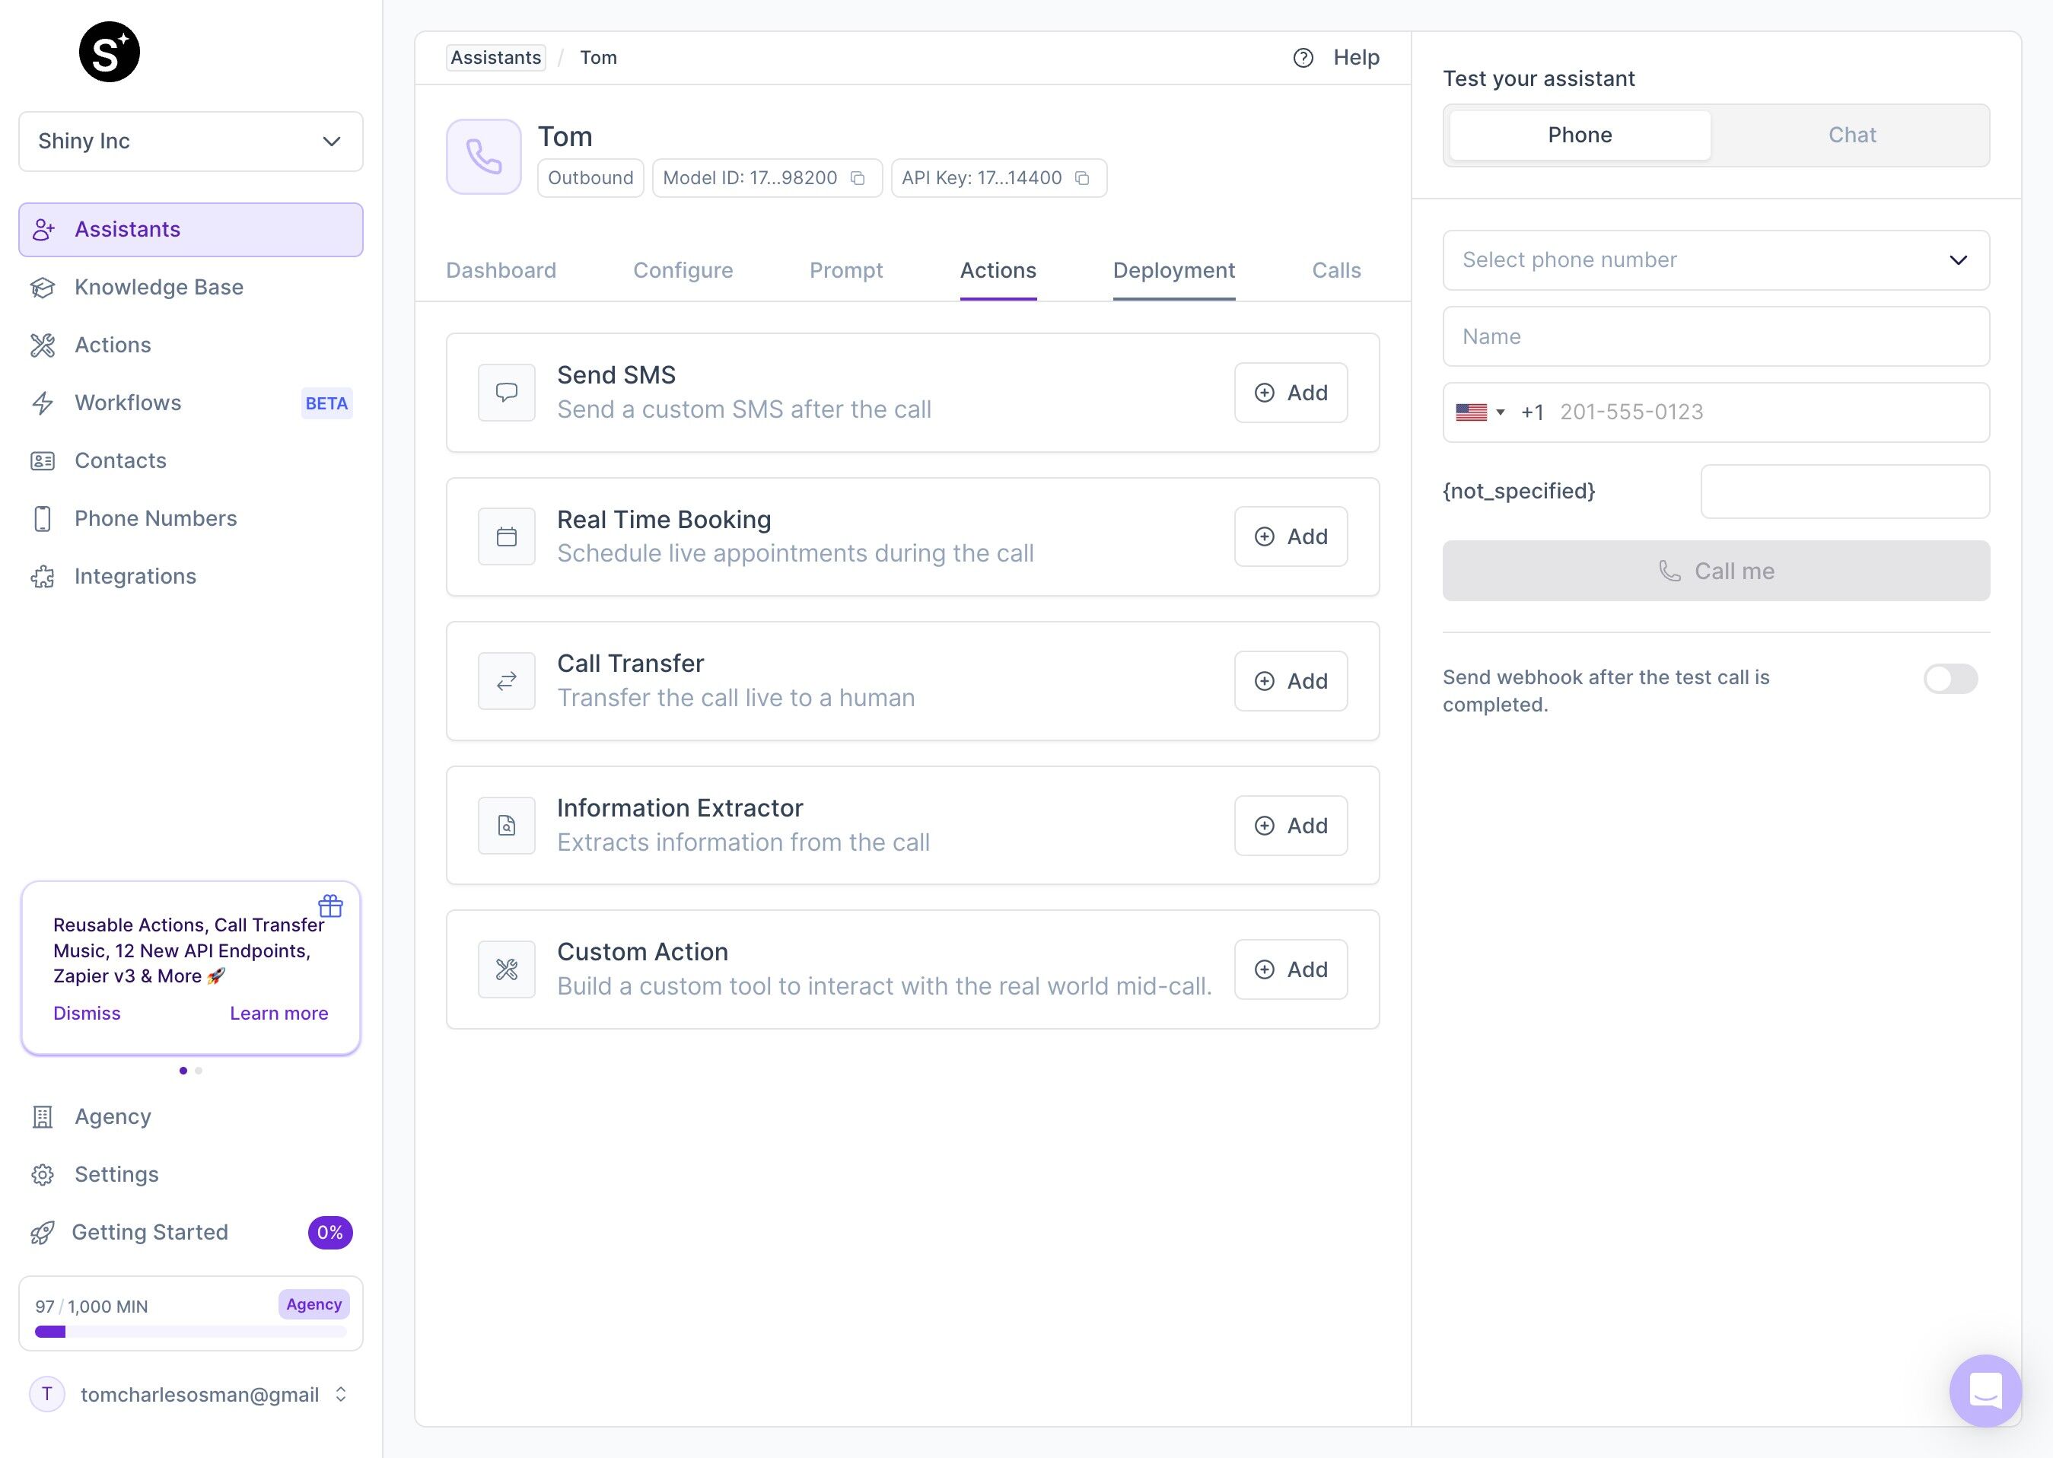Switch to the Actions tab
Screen dimensions: 2053x1458
pyautogui.click(x=998, y=269)
